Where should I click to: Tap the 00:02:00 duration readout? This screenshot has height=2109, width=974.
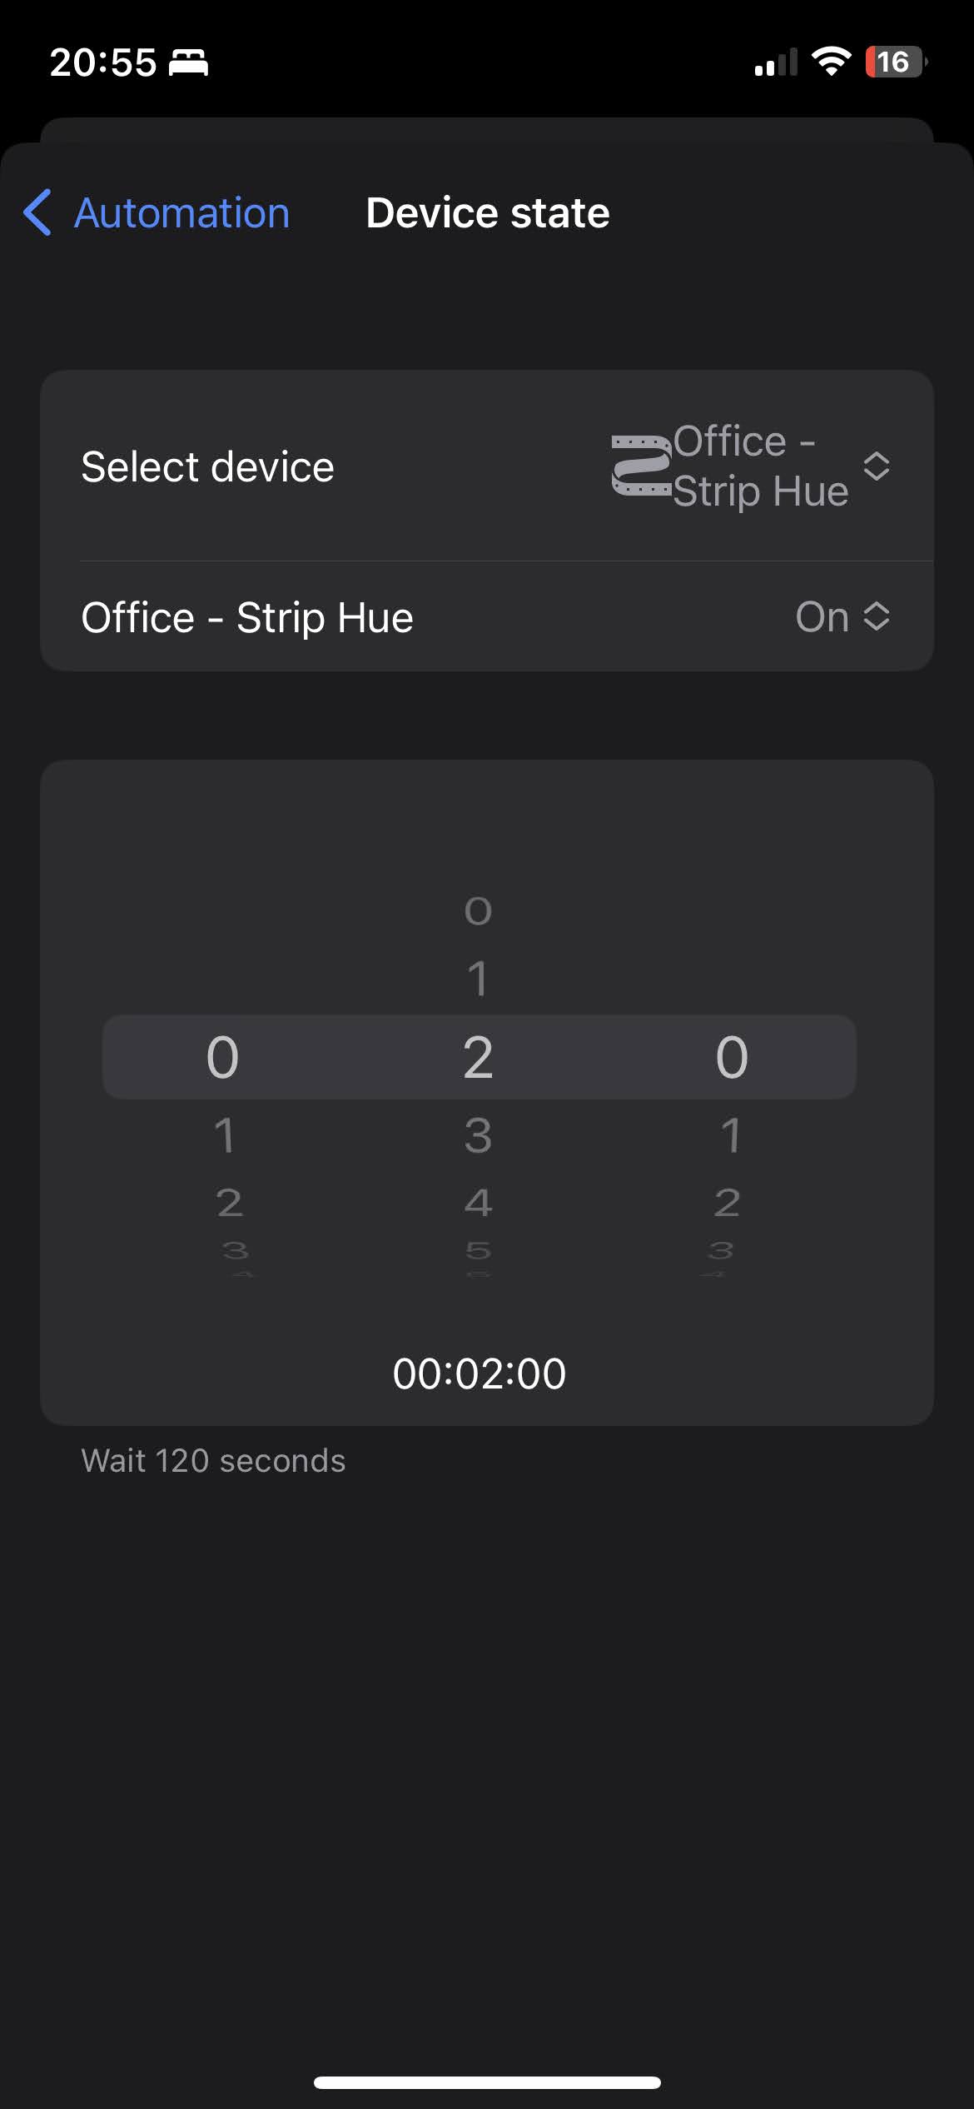click(480, 1373)
